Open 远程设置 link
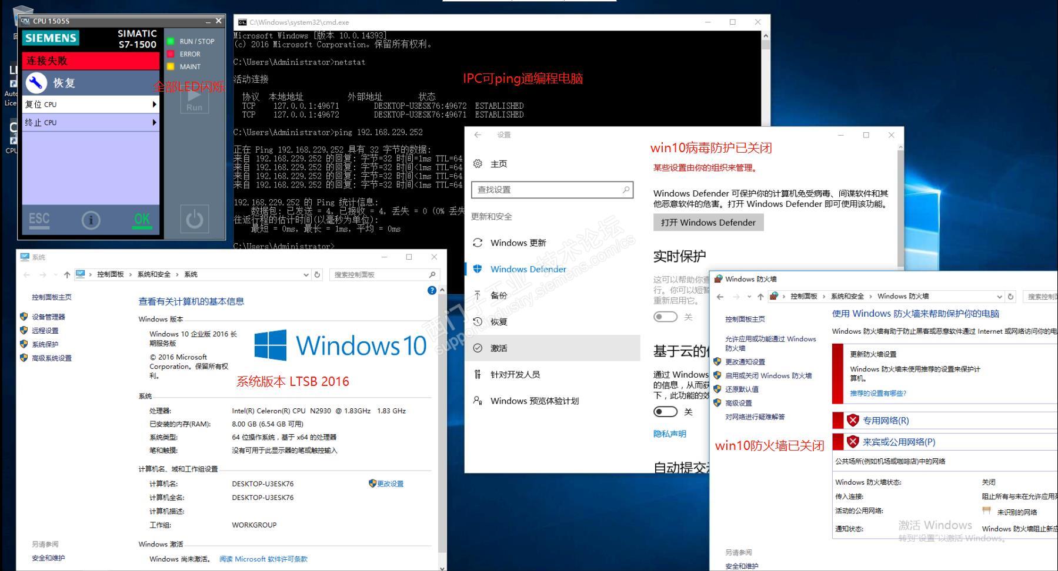This screenshot has height=571, width=1058. coord(45,330)
